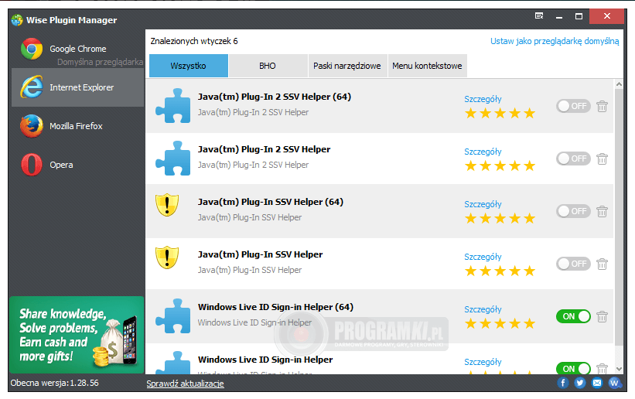
Task: Open the Wise Plugin Manager logo icon
Action: click(x=17, y=20)
